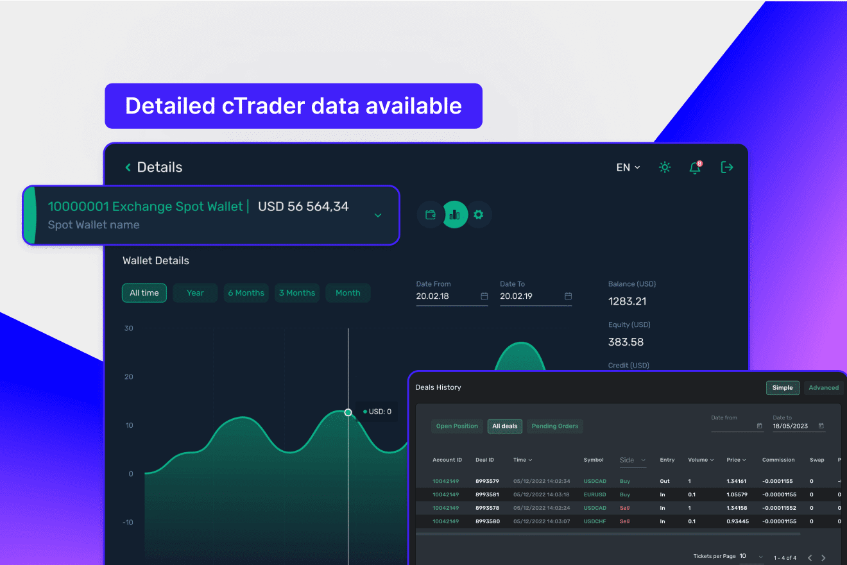The image size is (847, 565).
Task: Click Account ID 10042149 in USDCHF row
Action: [445, 521]
